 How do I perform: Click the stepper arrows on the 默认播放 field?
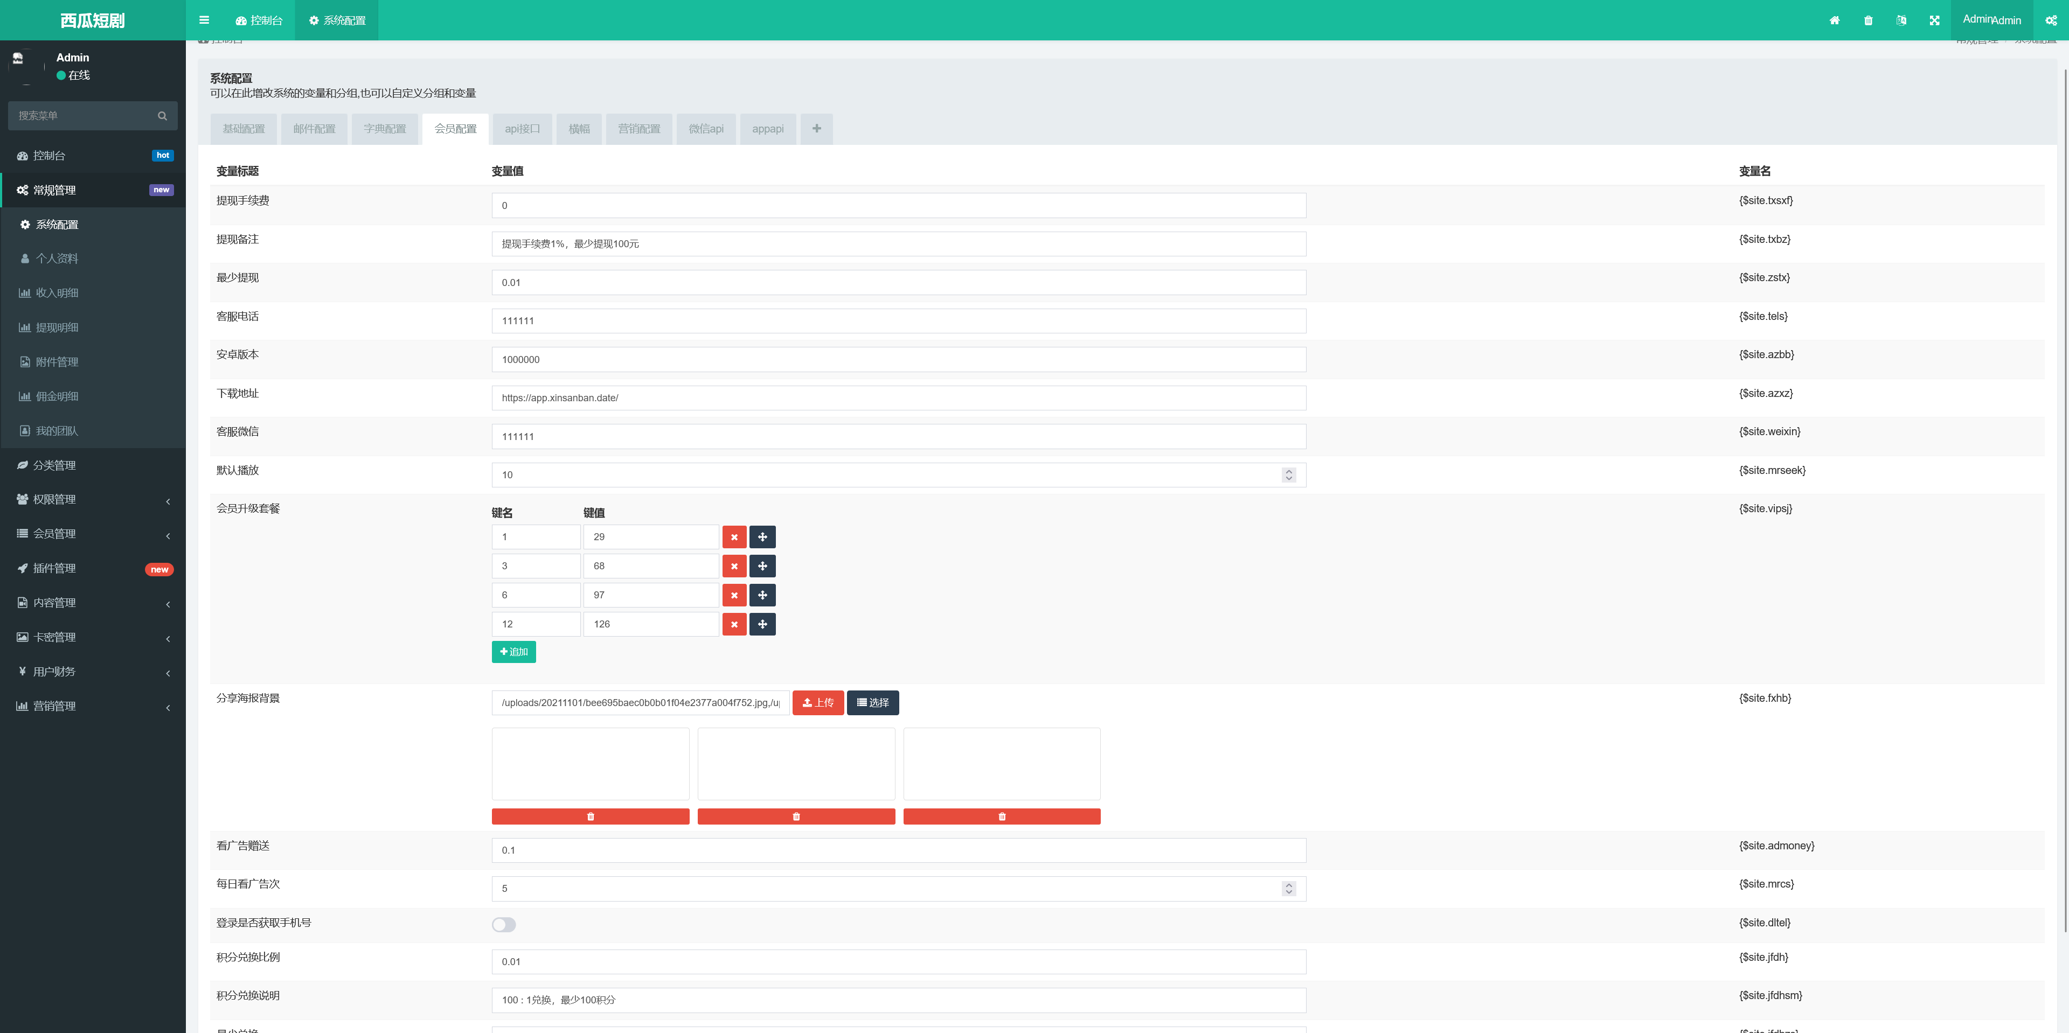pyautogui.click(x=1288, y=475)
